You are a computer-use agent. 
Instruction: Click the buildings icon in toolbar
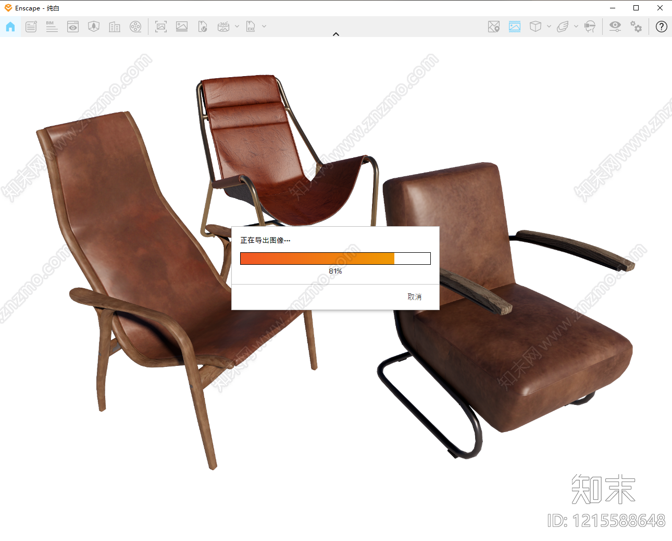click(x=115, y=27)
